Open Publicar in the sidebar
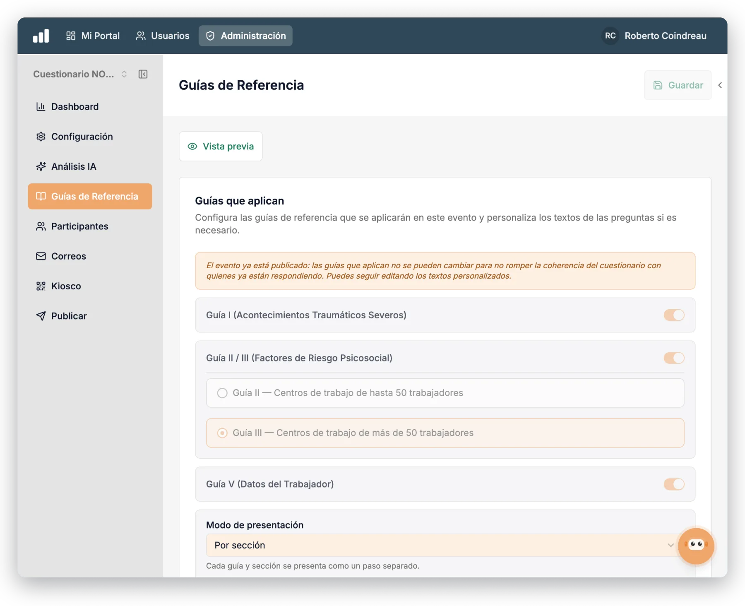Screen dimensions: 745x606 click(x=90, y=316)
